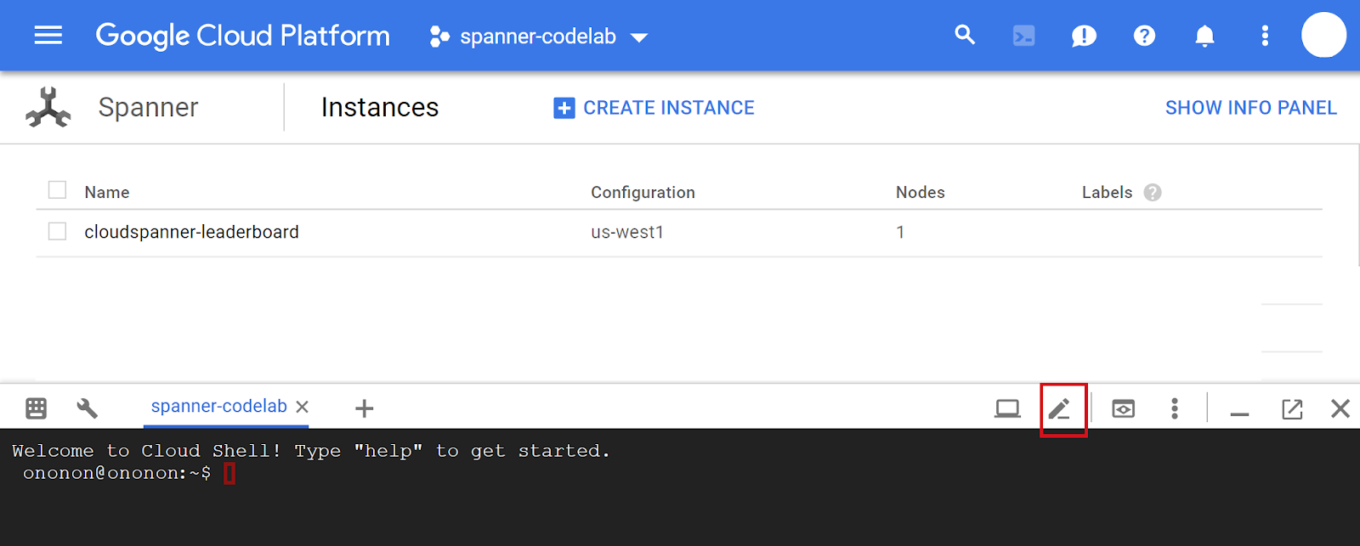Show notifications bell
Screen dimensions: 1360x546
(1204, 36)
